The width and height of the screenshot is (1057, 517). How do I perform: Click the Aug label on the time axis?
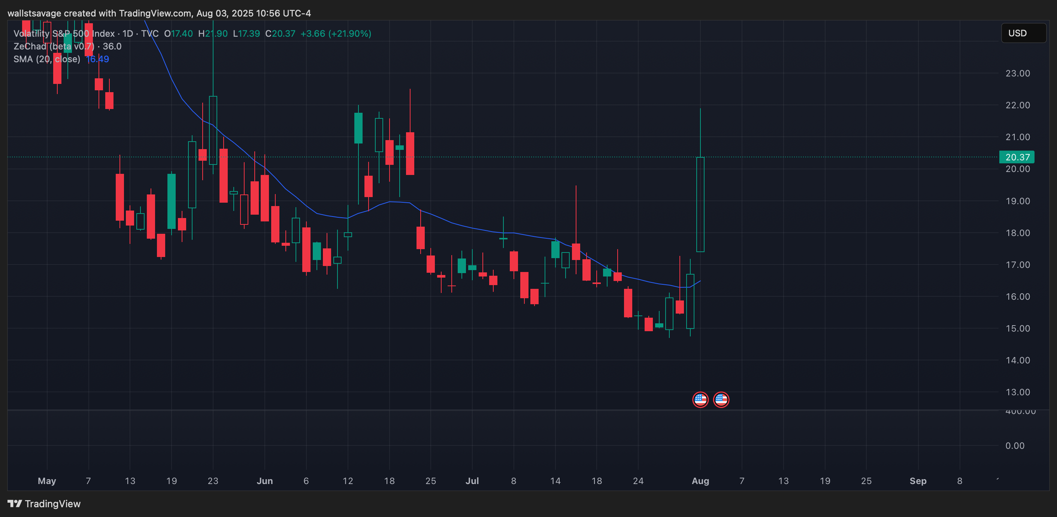700,481
